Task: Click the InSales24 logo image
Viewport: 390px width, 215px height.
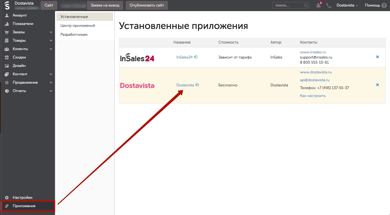Action: tap(137, 57)
